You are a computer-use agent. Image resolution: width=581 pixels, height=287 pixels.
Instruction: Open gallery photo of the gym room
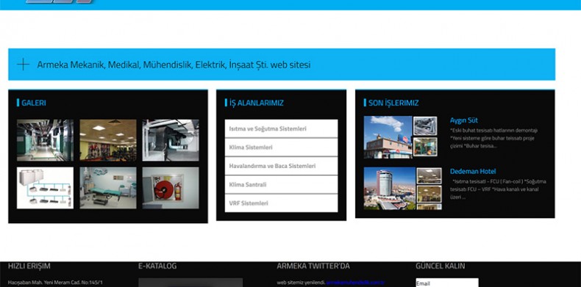[x=108, y=140]
